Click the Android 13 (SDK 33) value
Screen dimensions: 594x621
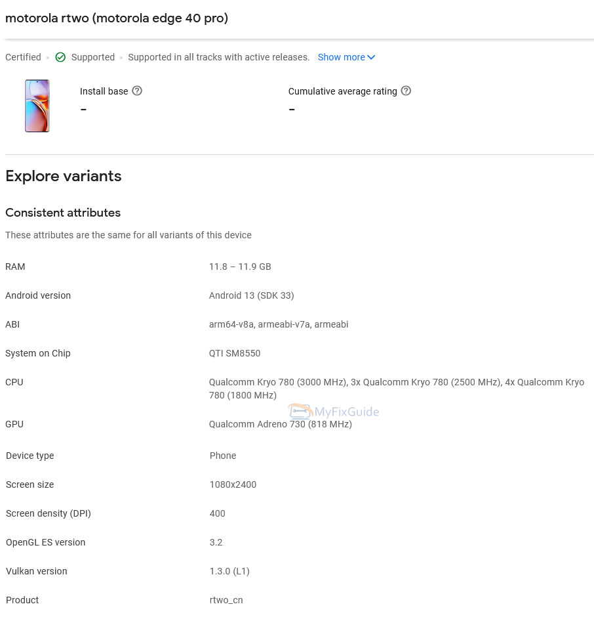pos(251,295)
